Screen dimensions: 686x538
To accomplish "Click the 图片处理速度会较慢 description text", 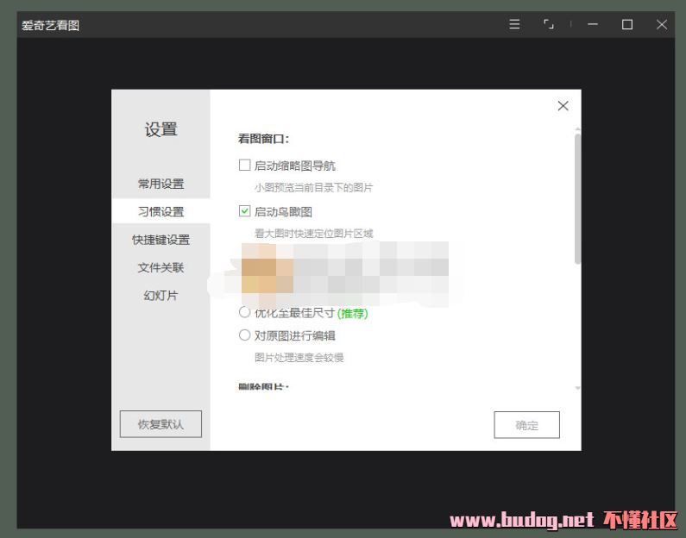I will pyautogui.click(x=299, y=358).
